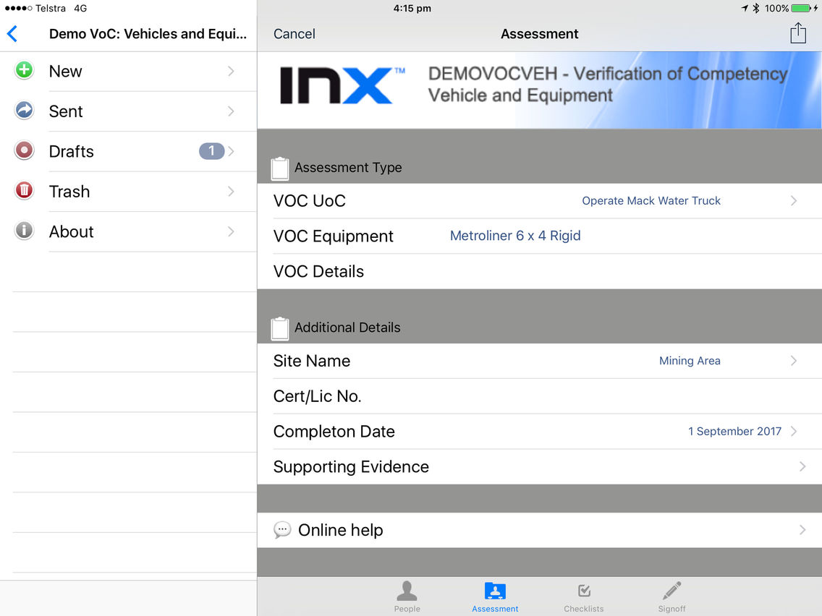Cancel the assessment form
The width and height of the screenshot is (822, 616).
pyautogui.click(x=294, y=34)
